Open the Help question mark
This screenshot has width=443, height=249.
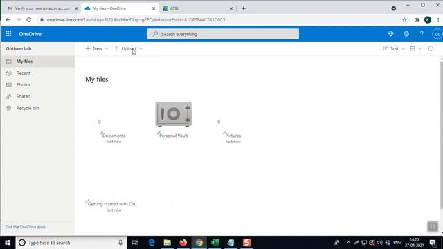tap(422, 34)
